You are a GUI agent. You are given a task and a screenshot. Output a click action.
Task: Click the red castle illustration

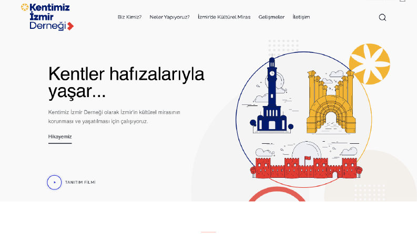(306, 167)
